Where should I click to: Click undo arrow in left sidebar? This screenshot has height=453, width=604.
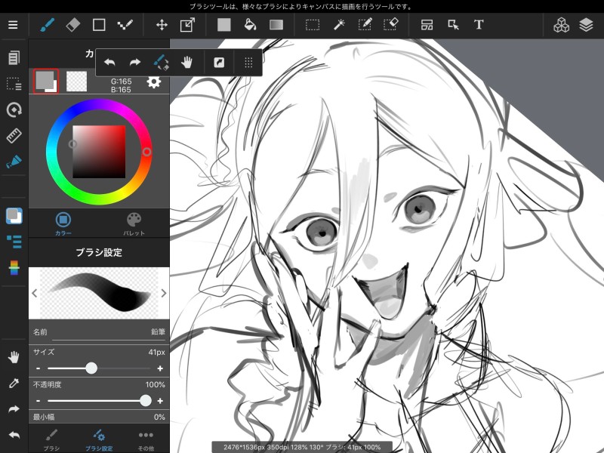point(14,436)
